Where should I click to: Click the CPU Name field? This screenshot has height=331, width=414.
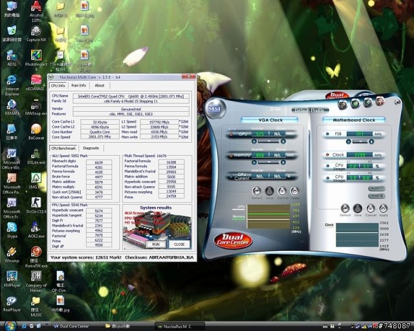click(x=131, y=96)
